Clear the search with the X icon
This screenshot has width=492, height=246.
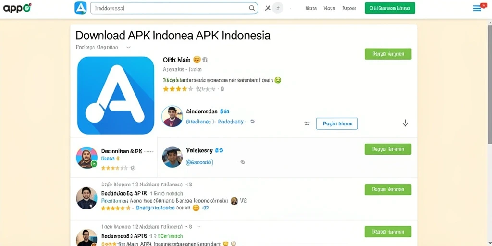click(x=267, y=8)
